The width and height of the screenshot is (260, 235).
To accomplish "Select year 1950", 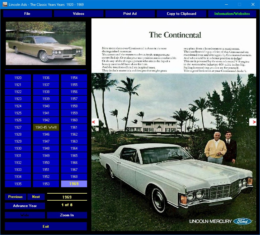I will coord(46,163).
